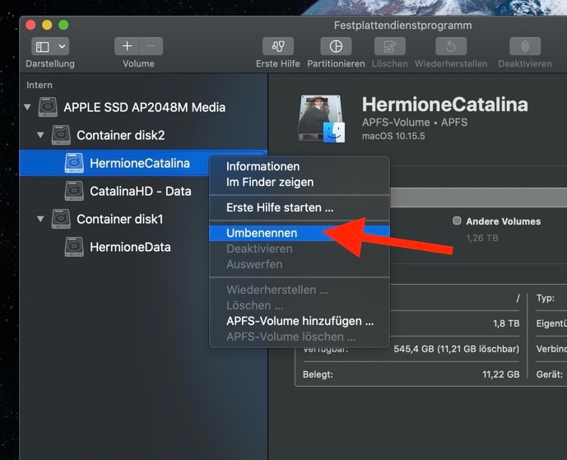Click the Deaktivieren toolbar icon

coord(524,47)
